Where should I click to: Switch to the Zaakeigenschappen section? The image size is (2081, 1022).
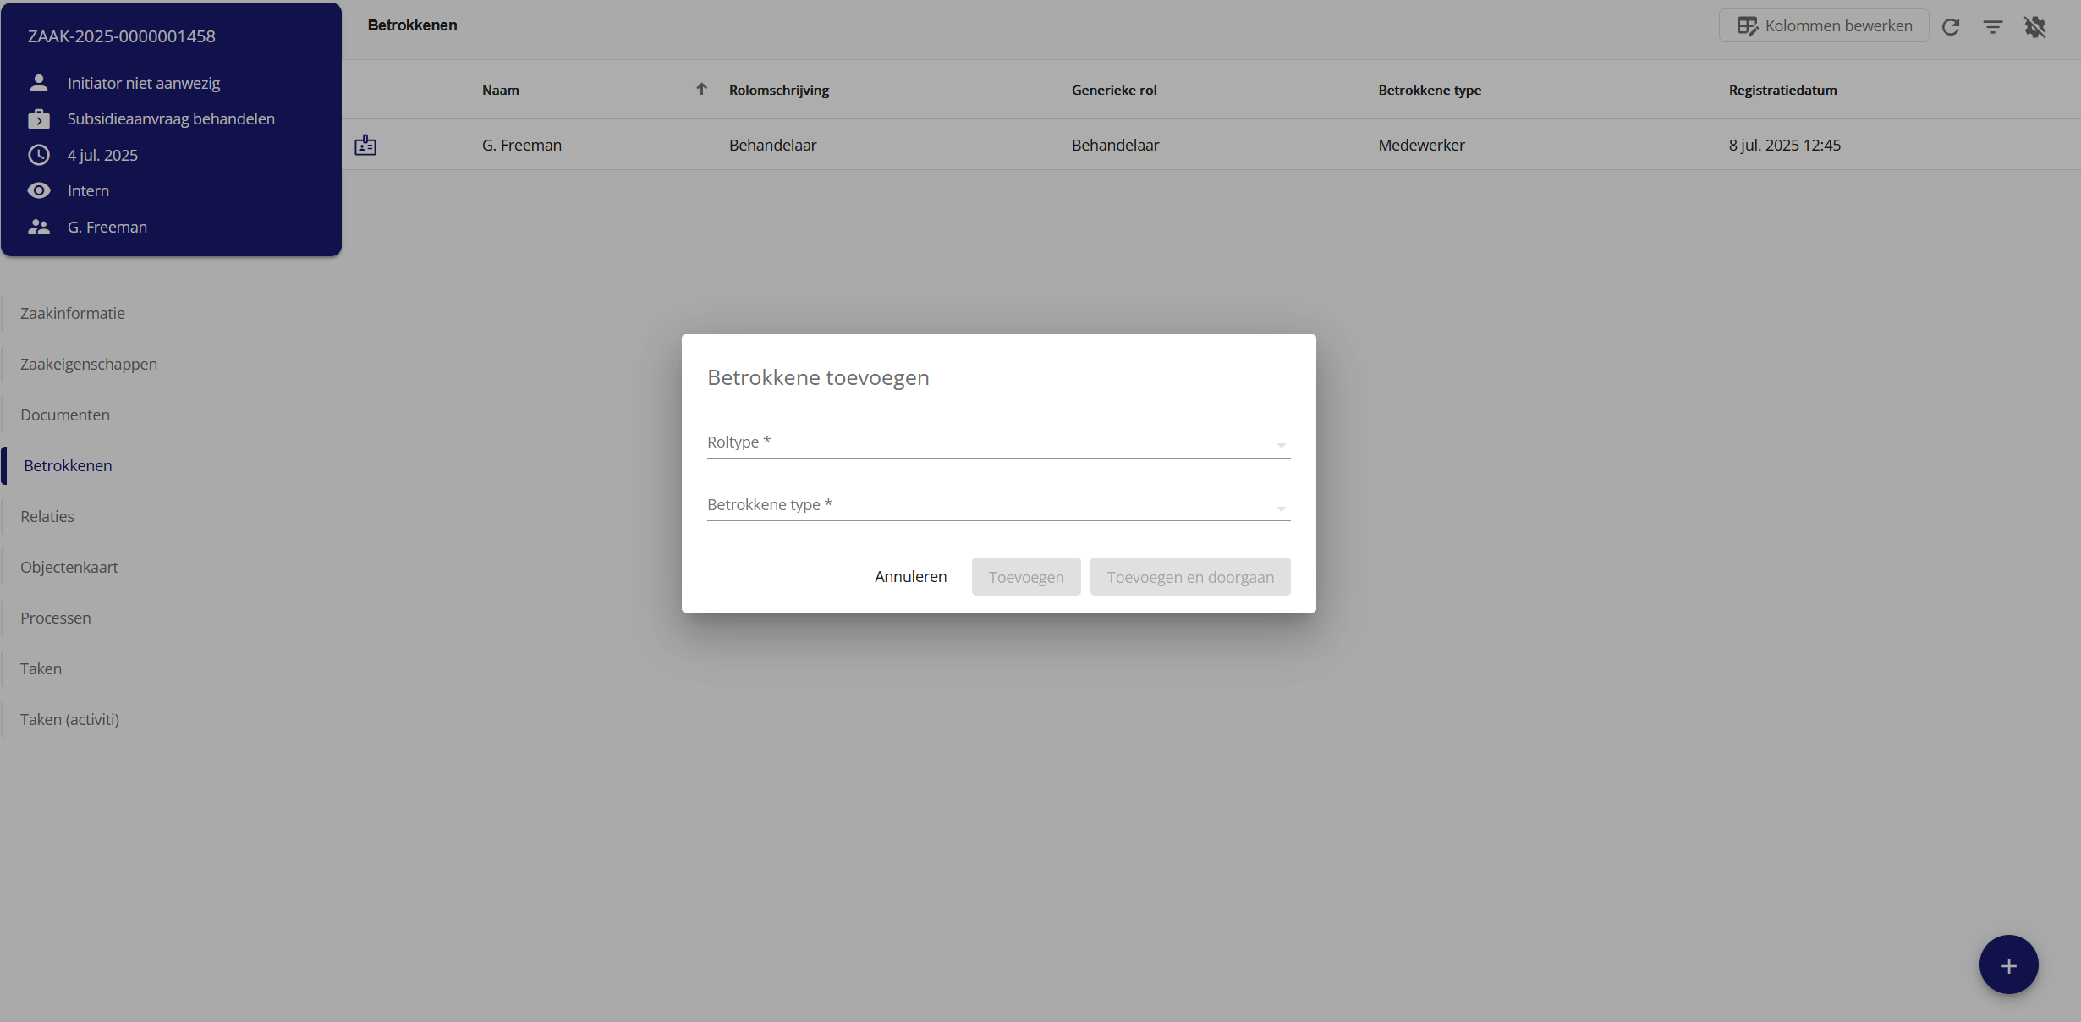pos(89,364)
